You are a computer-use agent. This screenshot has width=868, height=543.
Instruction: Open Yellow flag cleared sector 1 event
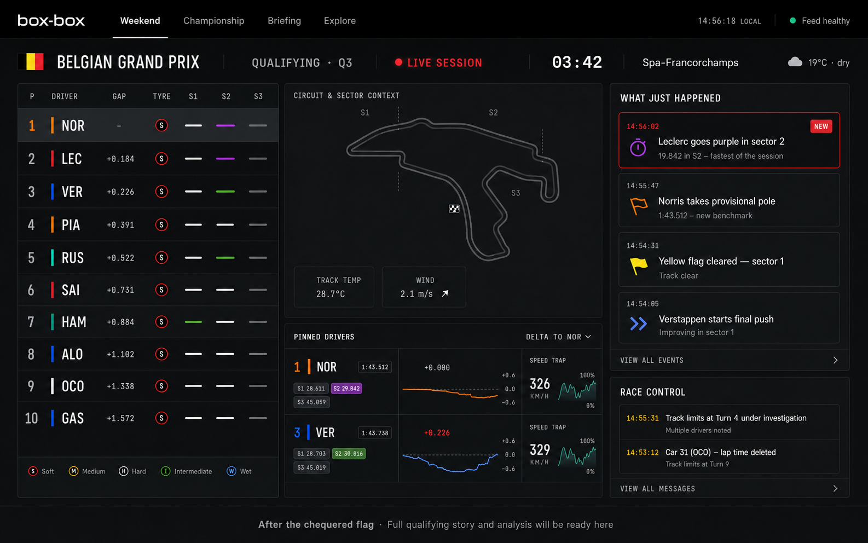(x=729, y=259)
